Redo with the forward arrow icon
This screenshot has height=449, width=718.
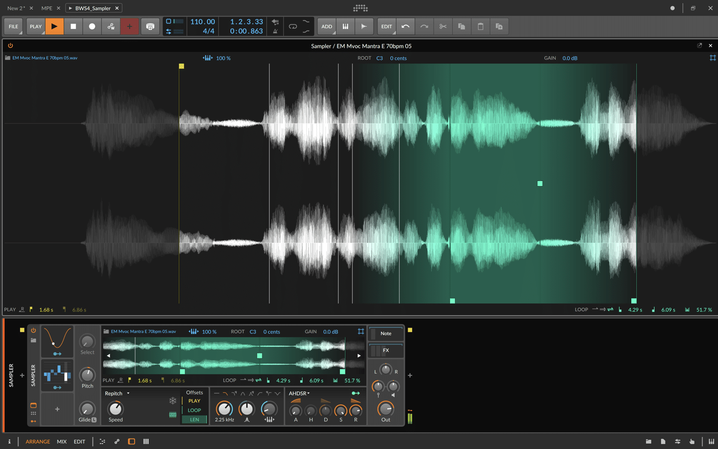click(424, 26)
